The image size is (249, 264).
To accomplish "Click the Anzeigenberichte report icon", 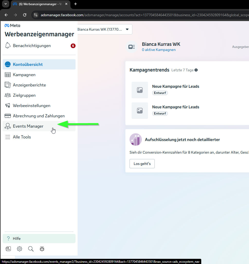I will (x=8, y=85).
